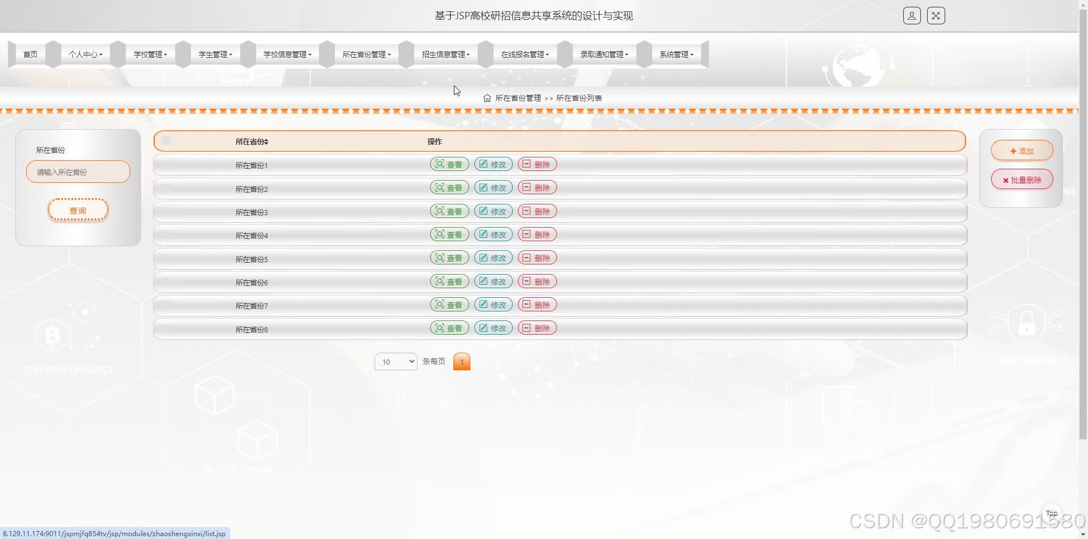View details of 所在省份8
The image size is (1088, 539).
click(x=449, y=328)
